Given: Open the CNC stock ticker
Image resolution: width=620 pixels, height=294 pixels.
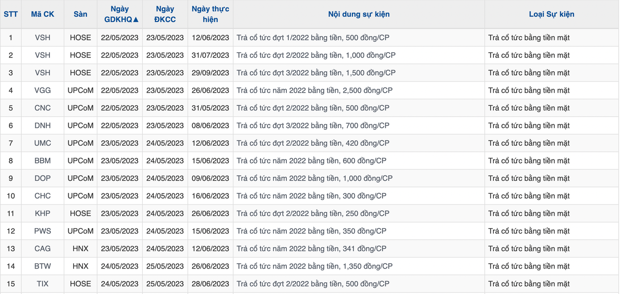Looking at the screenshot, I should pyautogui.click(x=42, y=108).
